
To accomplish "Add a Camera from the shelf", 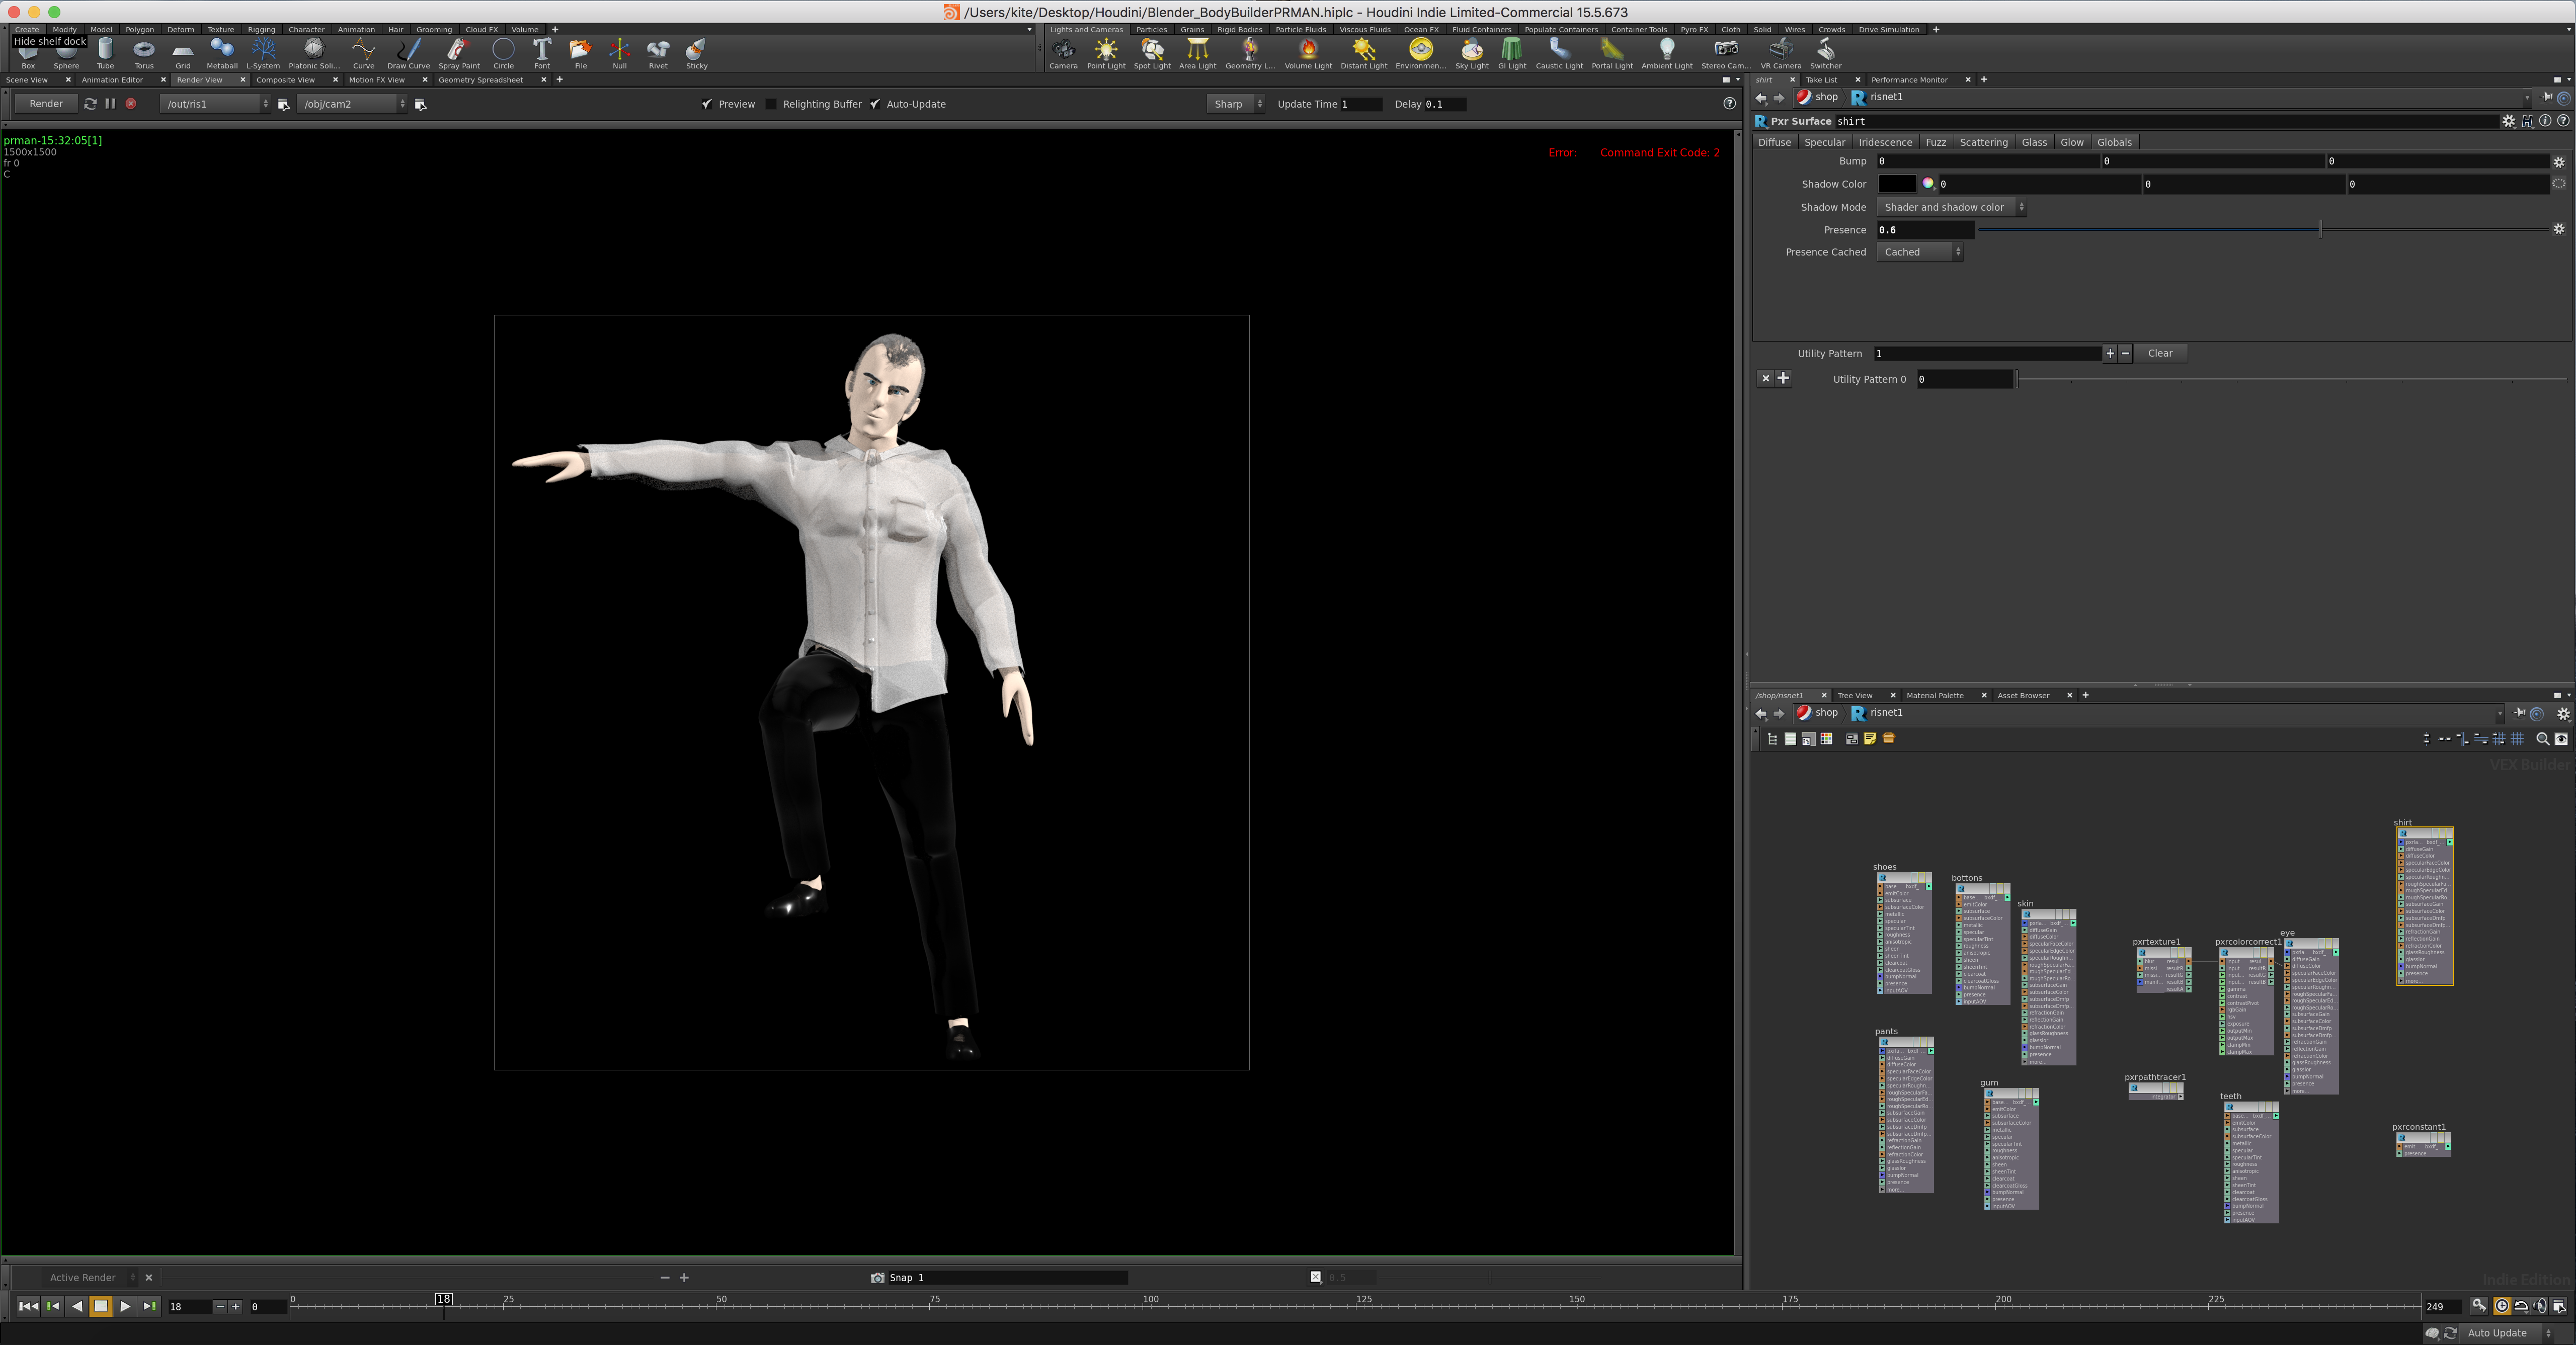I will 1063,53.
